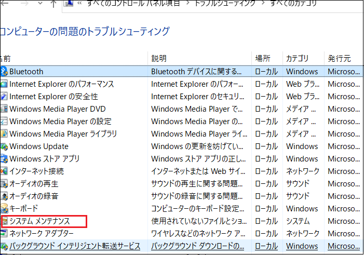Select インターネット接続 troubleshooter
This screenshot has width=364, height=255.
pyautogui.click(x=36, y=171)
